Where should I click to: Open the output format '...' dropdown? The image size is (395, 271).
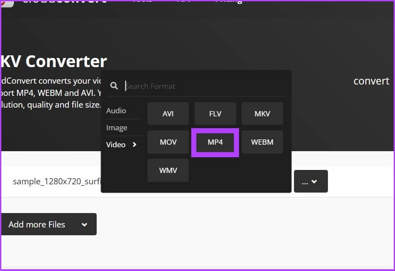click(x=311, y=181)
